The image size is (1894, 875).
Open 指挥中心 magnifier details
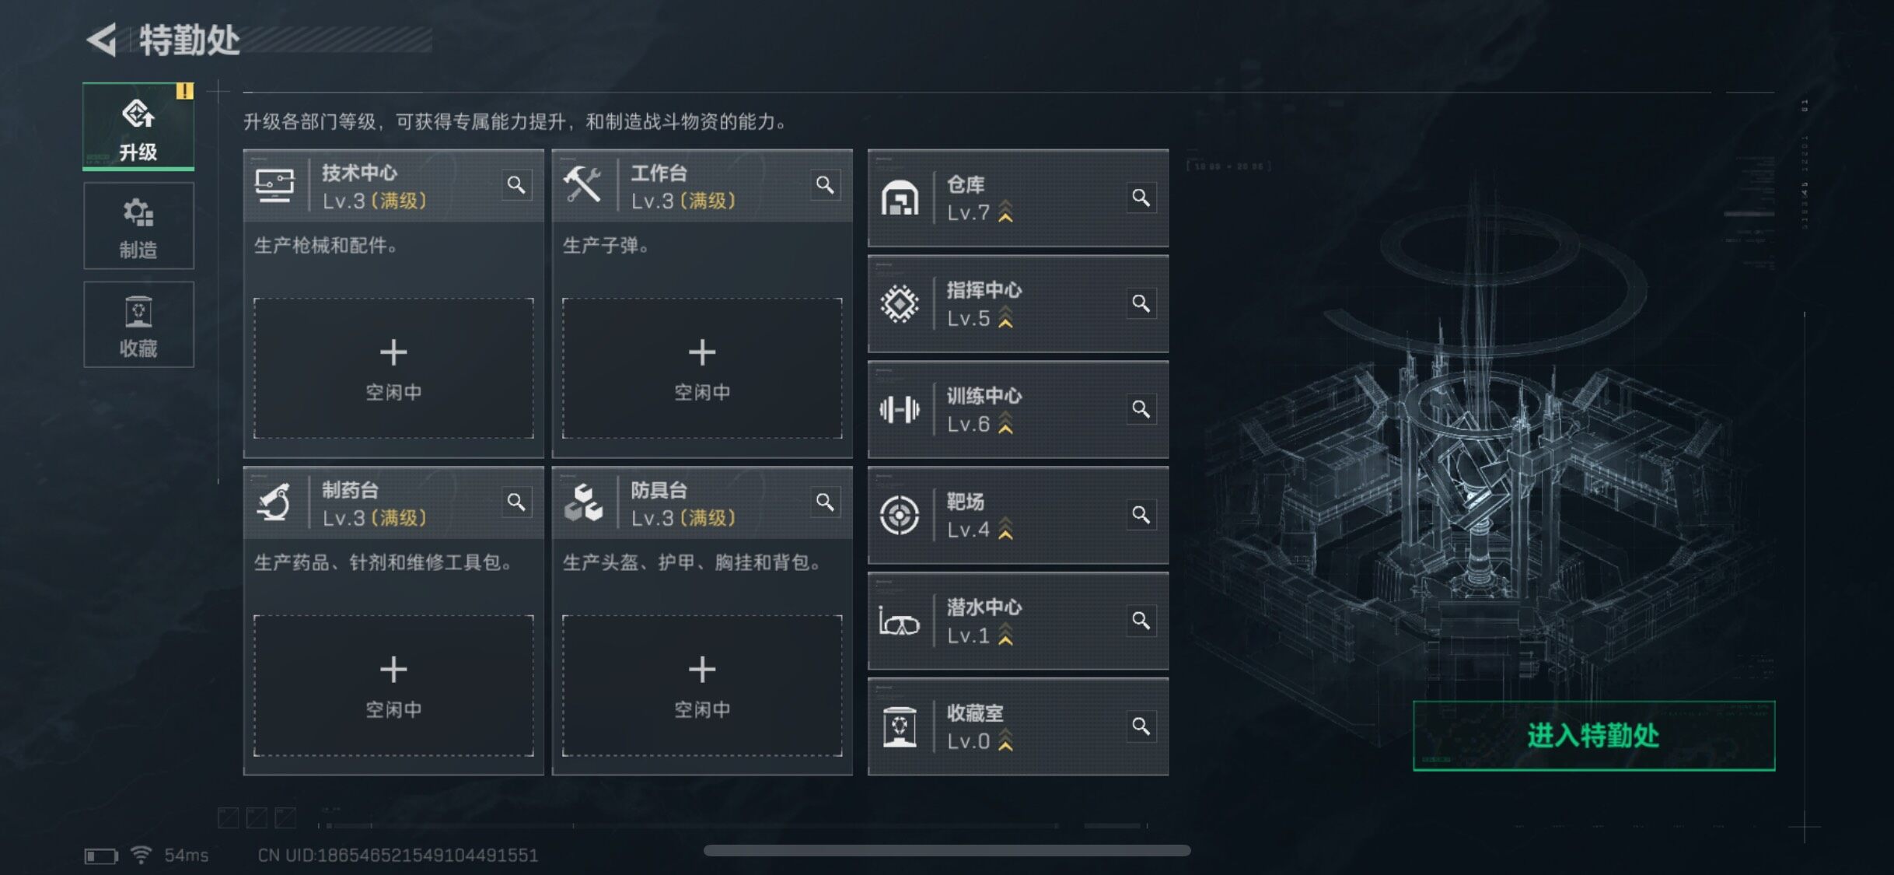coord(1141,303)
